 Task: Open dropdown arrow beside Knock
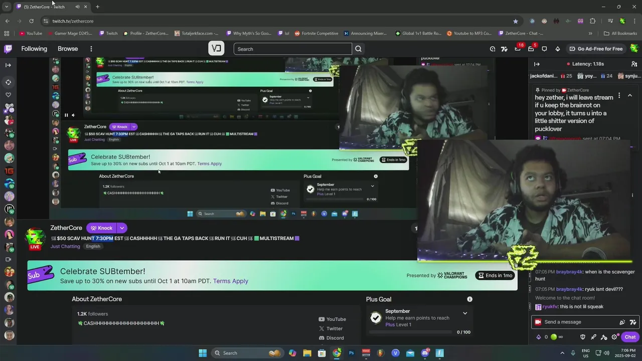point(122,228)
